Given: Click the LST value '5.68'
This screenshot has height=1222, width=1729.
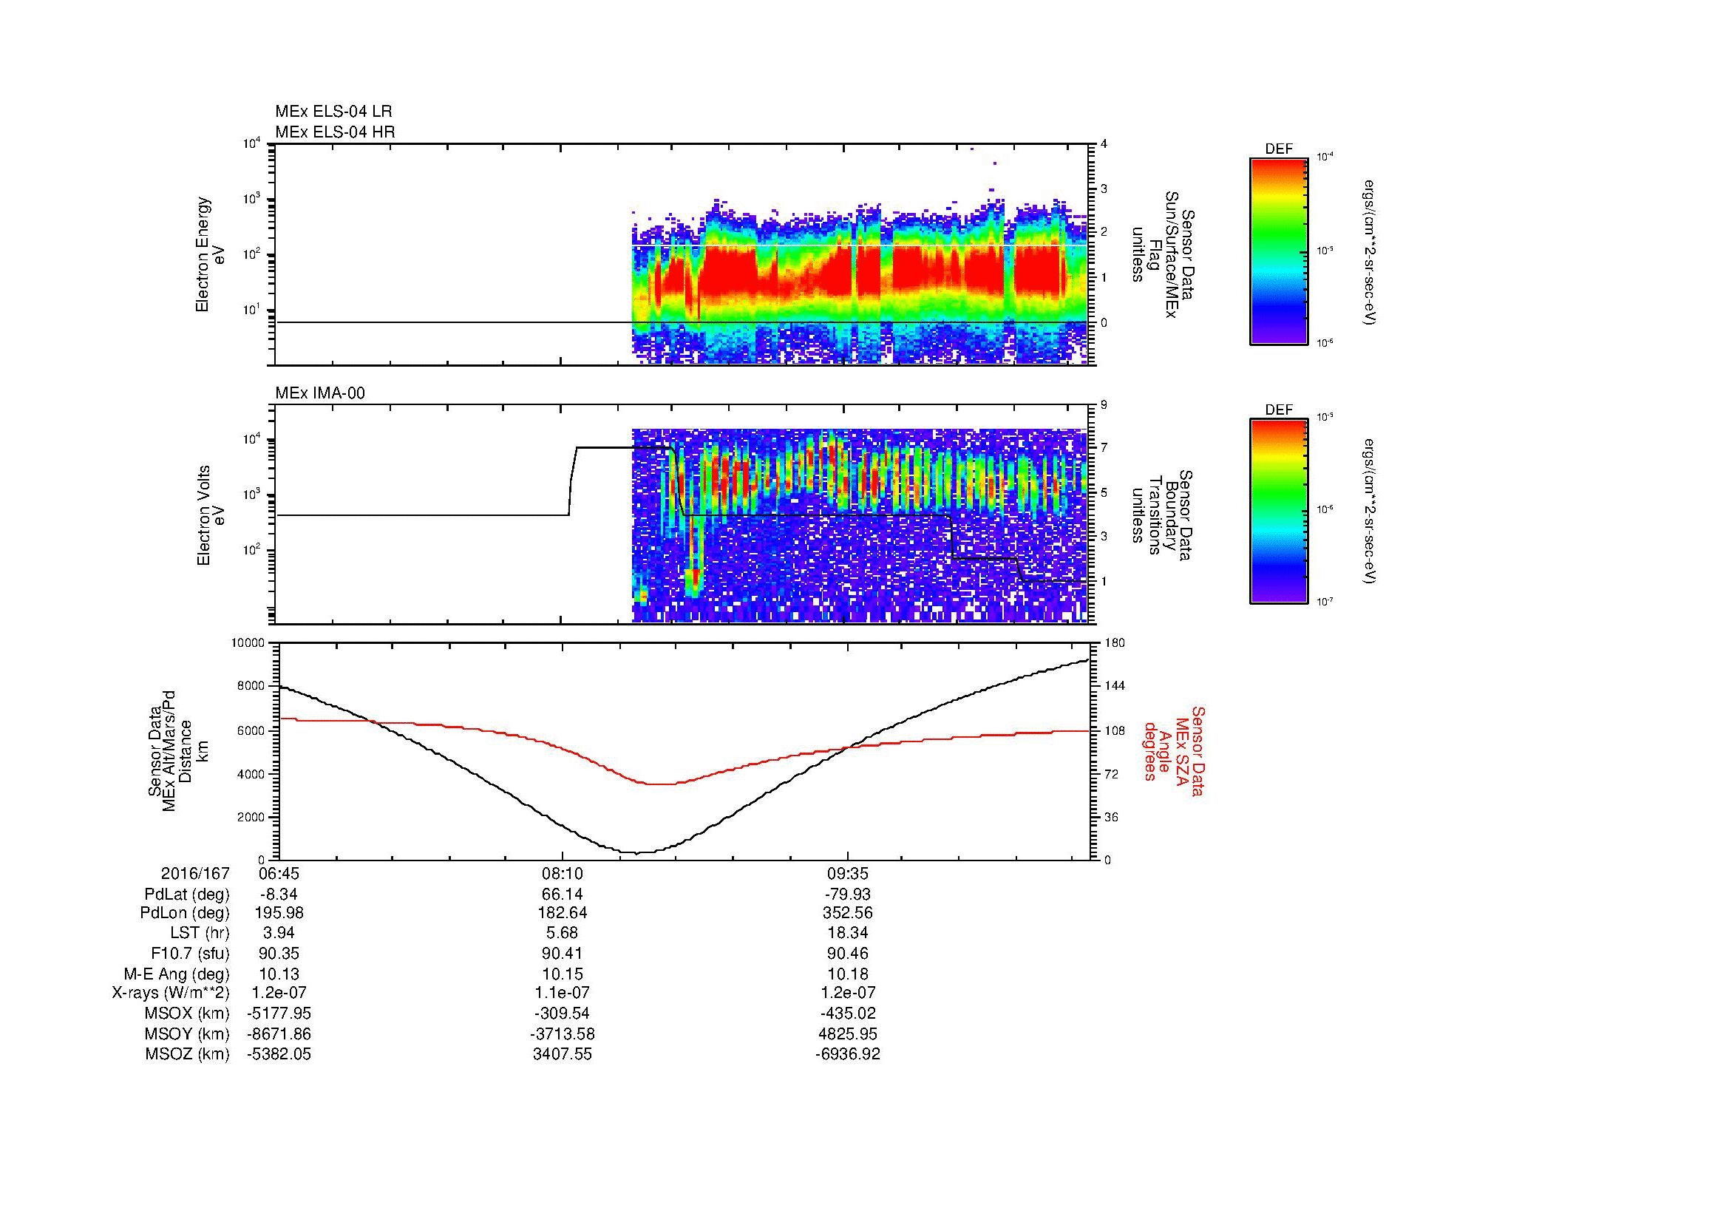Looking at the screenshot, I should (563, 934).
